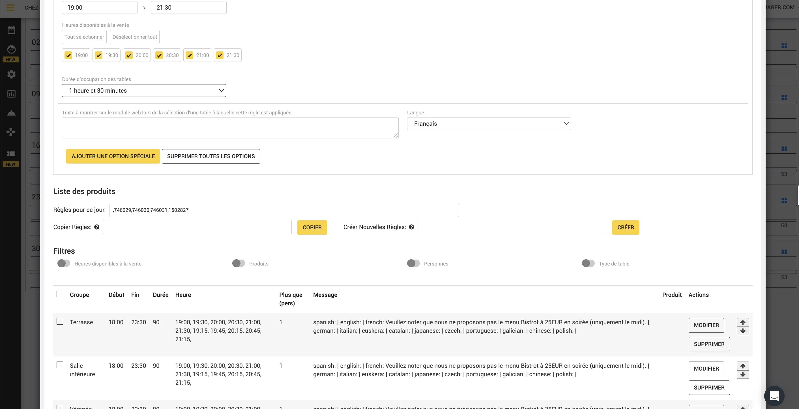
Task: Click Ajouter une option spéciale button
Action: tap(113, 156)
